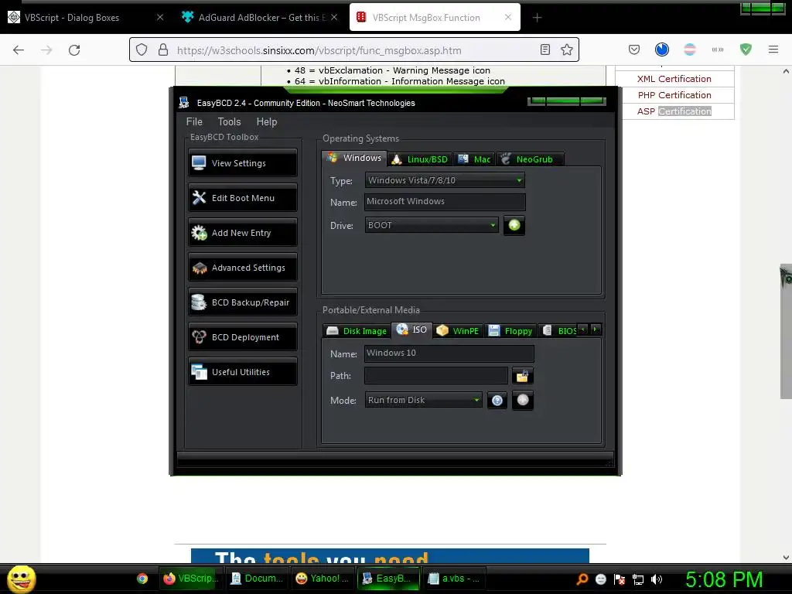Click the tracking protection shield icon
The image size is (792, 594).
point(142,49)
